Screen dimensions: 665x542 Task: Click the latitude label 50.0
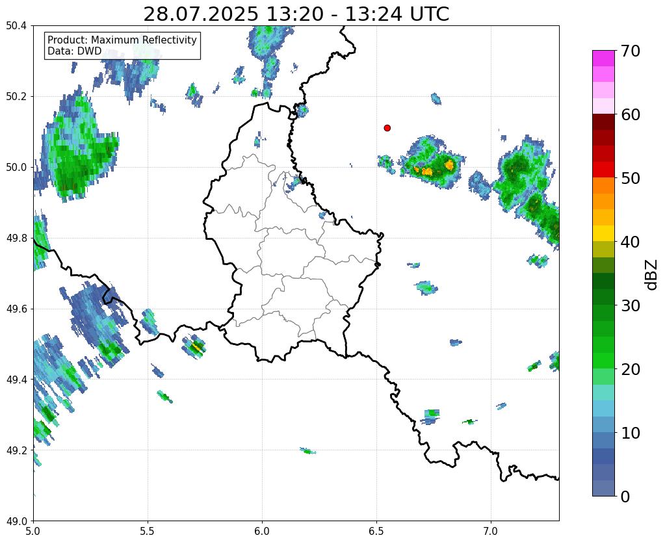tap(16, 168)
